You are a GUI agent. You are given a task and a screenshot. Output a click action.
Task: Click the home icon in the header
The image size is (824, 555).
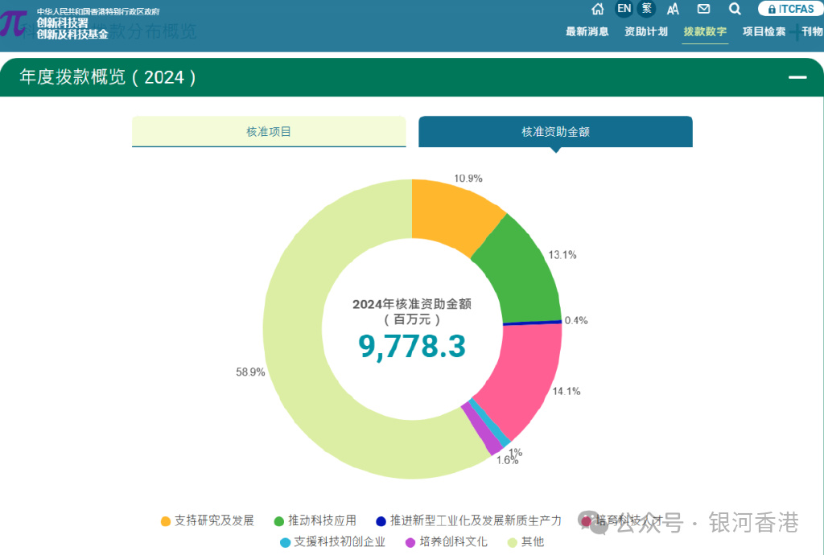pos(597,9)
